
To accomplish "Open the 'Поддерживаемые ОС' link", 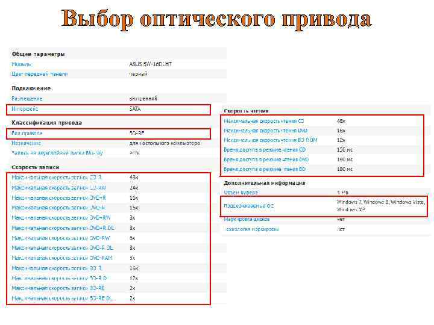I will (x=249, y=206).
